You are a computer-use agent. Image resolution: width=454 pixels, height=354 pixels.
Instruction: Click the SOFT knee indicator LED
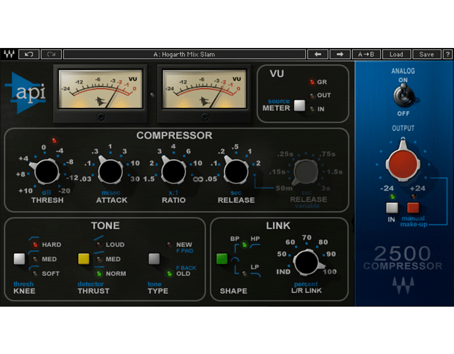point(35,273)
